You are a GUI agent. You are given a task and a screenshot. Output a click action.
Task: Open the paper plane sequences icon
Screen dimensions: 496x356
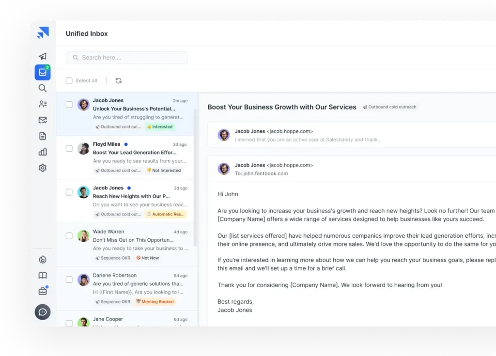tap(43, 56)
